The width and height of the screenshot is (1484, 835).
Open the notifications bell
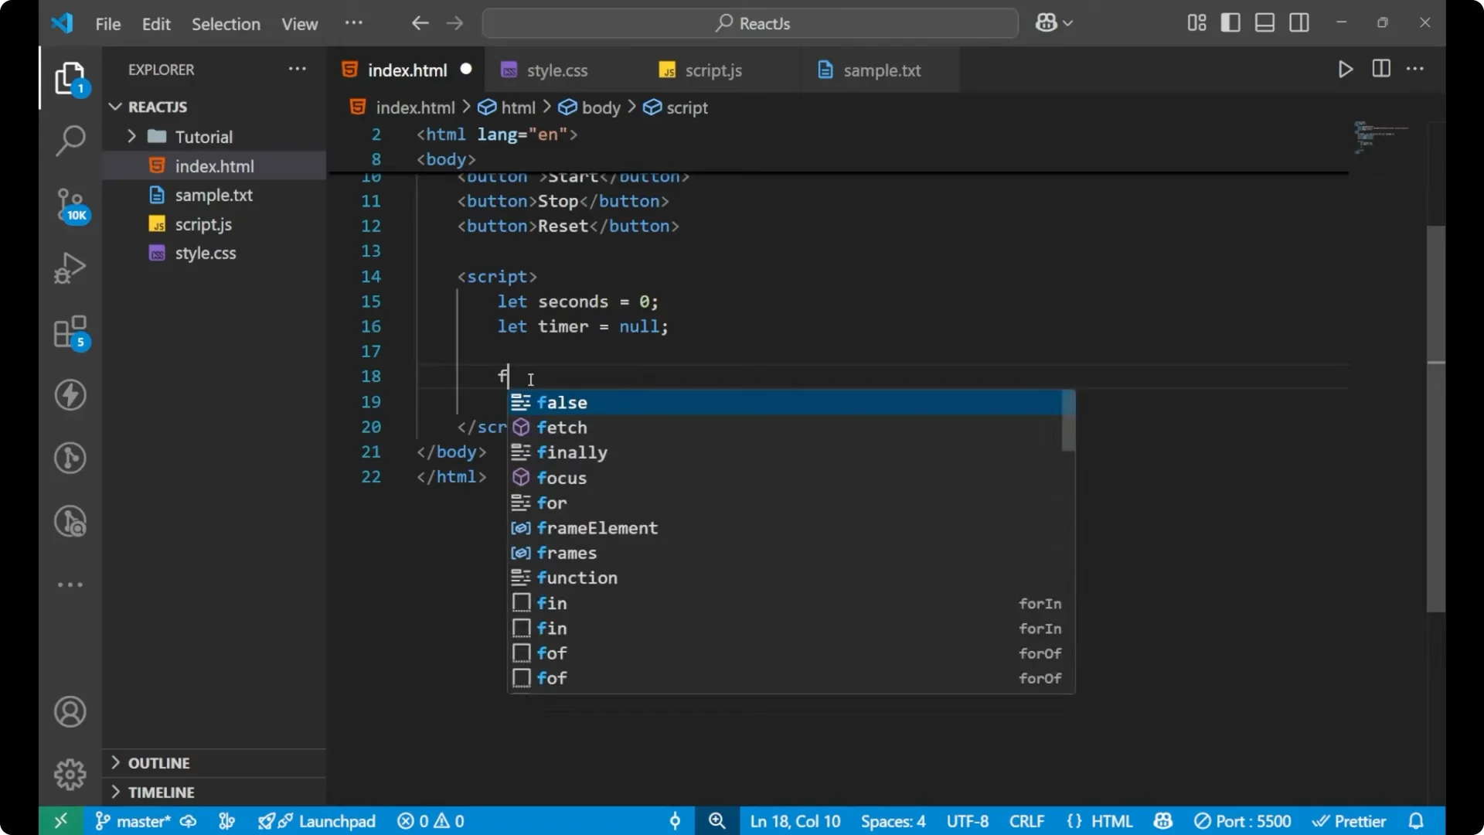(1417, 821)
